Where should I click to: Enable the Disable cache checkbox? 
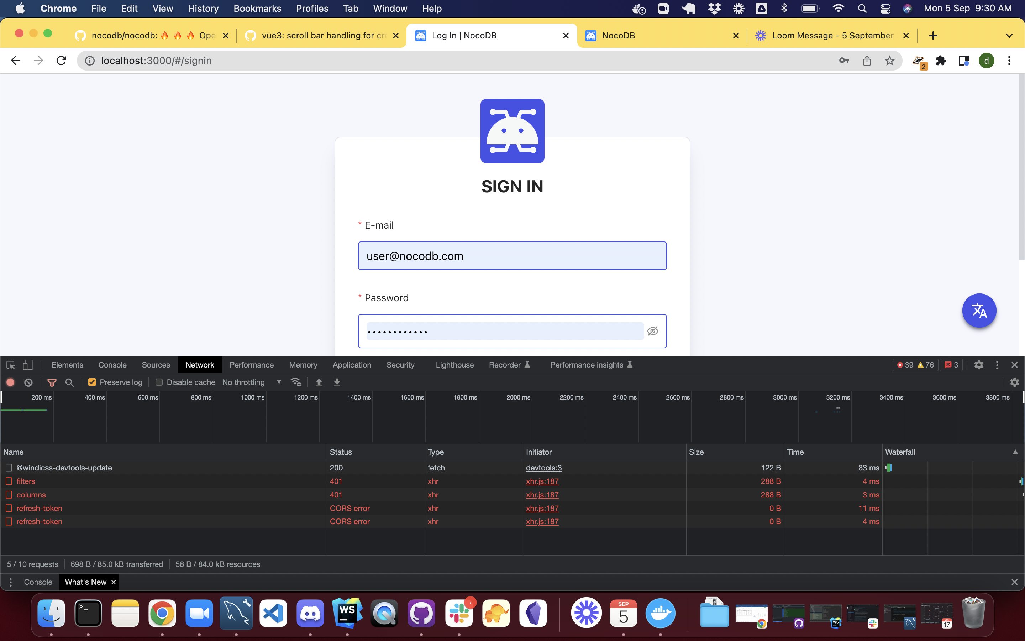click(159, 382)
